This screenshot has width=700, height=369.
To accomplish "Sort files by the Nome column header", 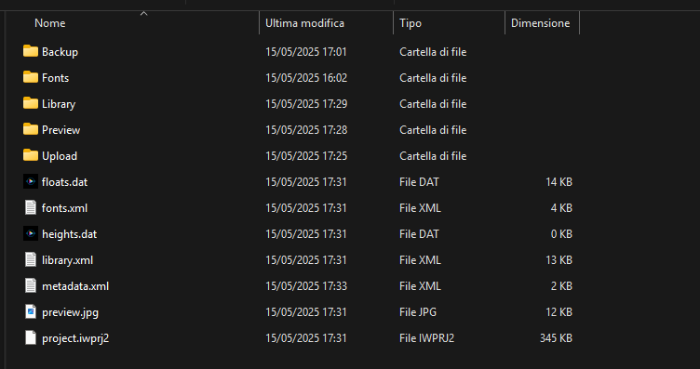I will point(50,23).
